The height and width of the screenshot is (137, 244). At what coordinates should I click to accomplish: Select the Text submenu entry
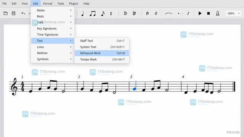pos(53,41)
